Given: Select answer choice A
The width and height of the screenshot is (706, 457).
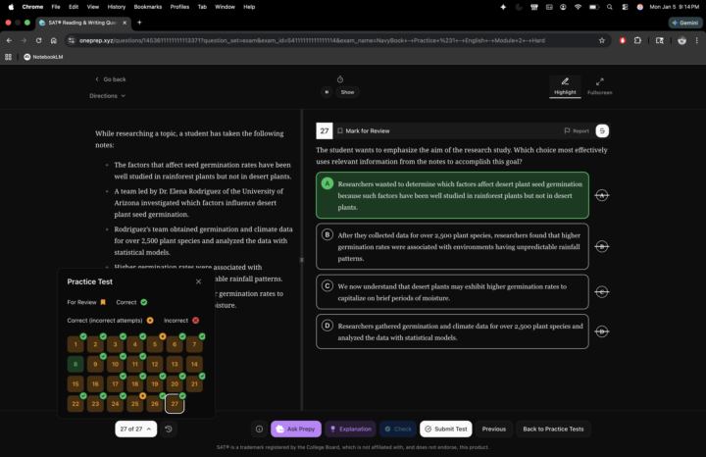Looking at the screenshot, I should (x=452, y=195).
